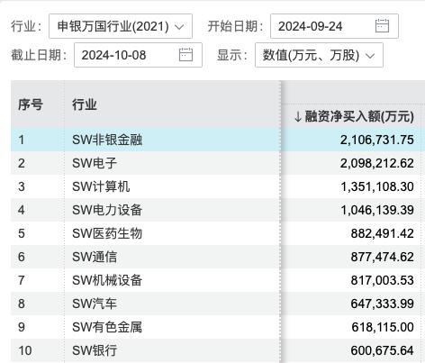Click value 2,106,731.75
The image size is (425, 363).
377,140
